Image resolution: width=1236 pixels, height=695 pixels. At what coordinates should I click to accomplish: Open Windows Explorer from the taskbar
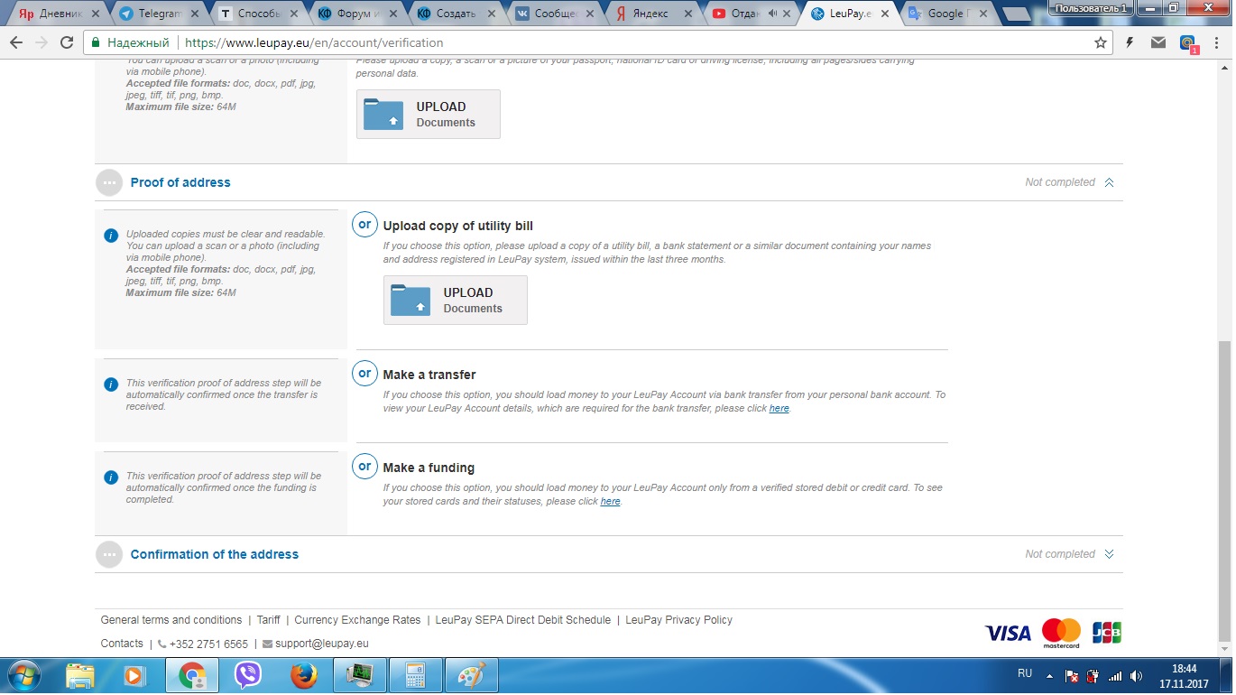(x=80, y=675)
